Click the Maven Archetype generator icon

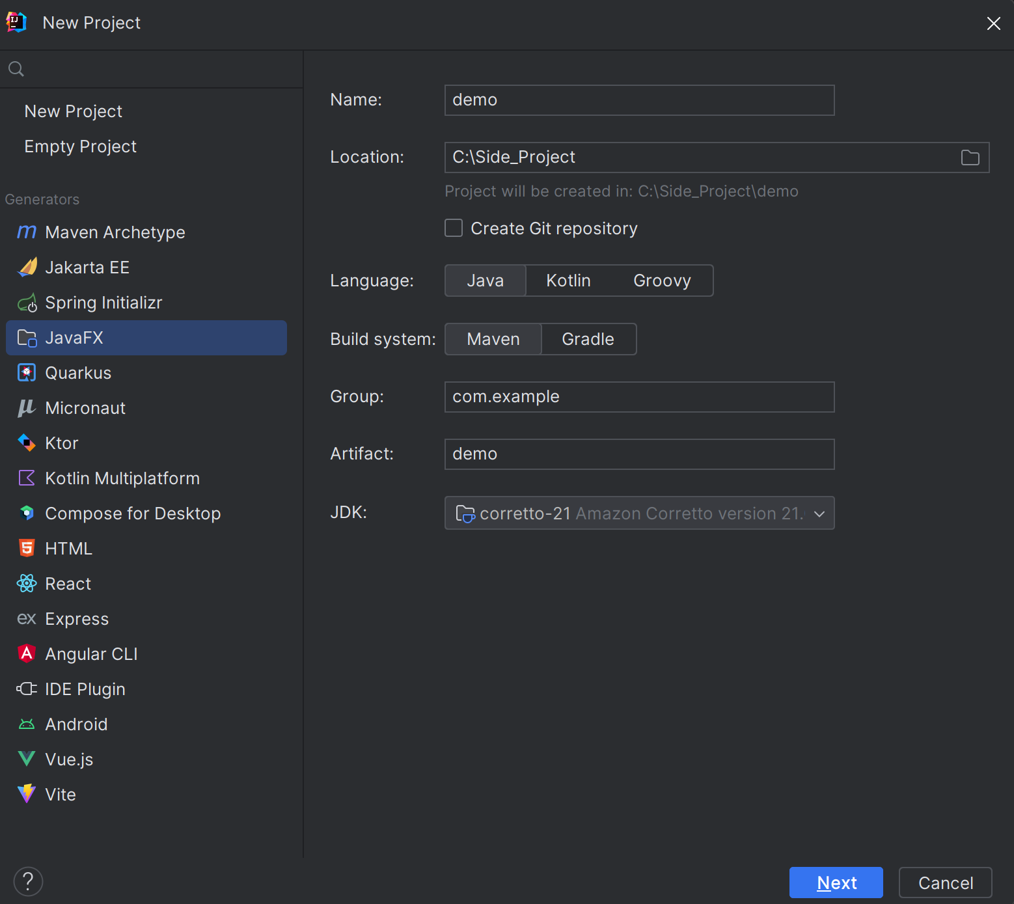pos(27,232)
